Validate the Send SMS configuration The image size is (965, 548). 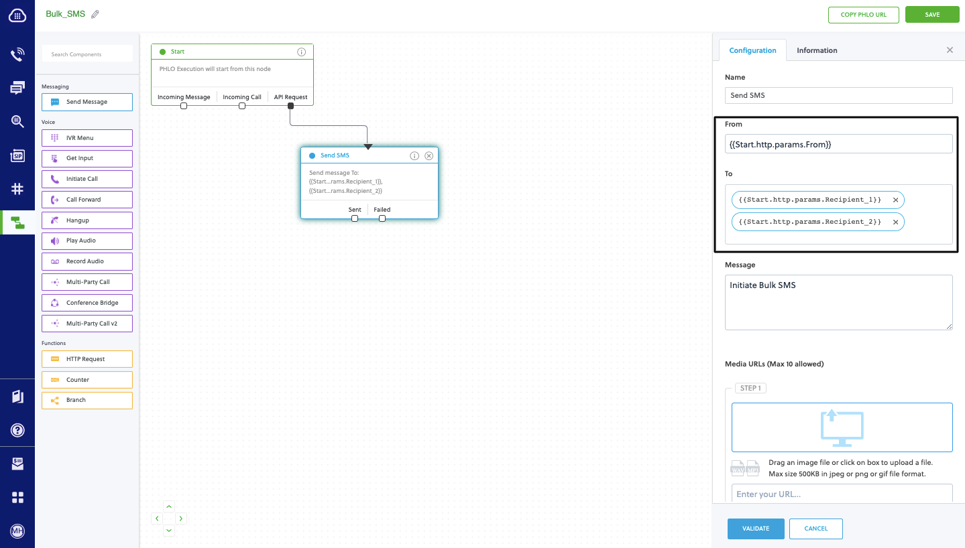coord(755,529)
